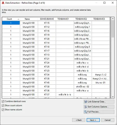Click the 'thang t.1, t.2' cell
117x125 pixels.
(x=101, y=75)
